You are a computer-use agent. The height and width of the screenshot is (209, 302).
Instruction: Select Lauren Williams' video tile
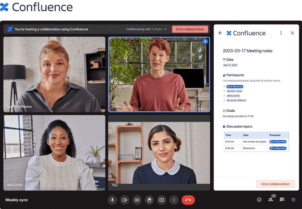click(54, 74)
